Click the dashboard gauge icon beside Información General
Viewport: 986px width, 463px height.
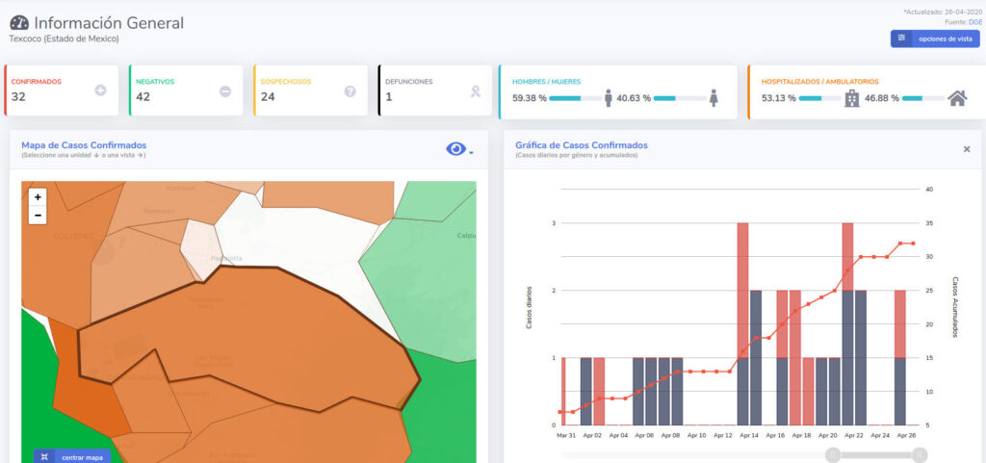pyautogui.click(x=18, y=23)
